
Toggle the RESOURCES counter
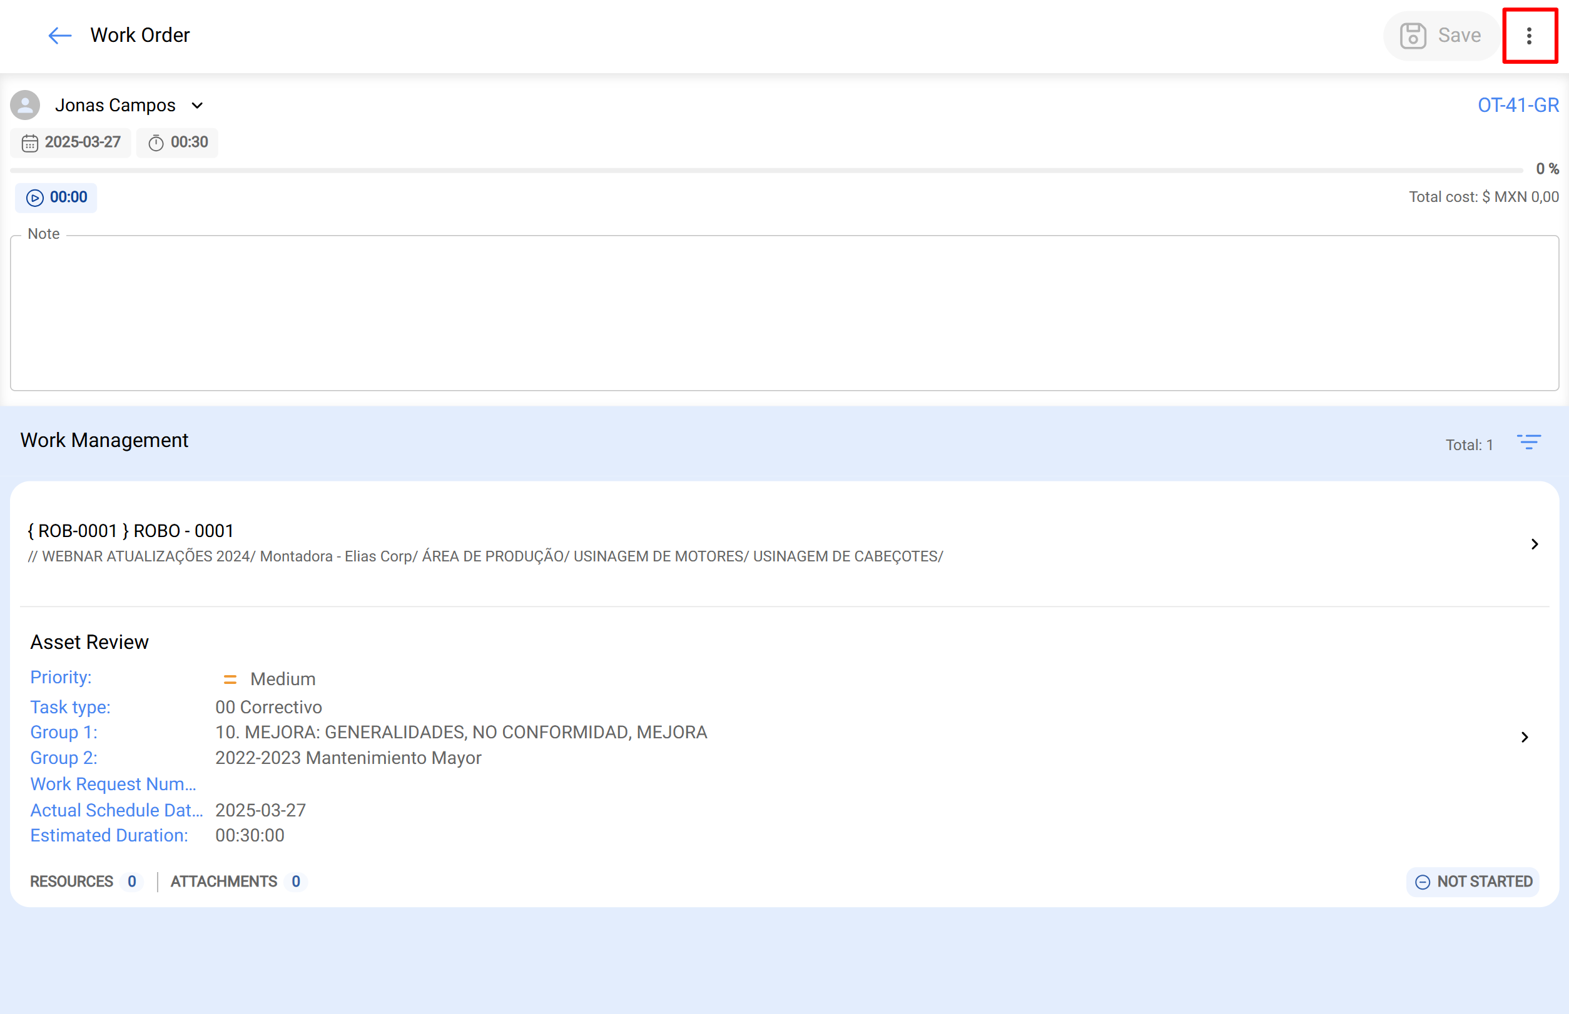point(131,881)
